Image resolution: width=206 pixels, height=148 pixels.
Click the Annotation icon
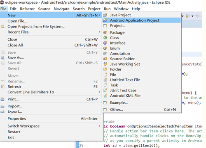coord(105,54)
